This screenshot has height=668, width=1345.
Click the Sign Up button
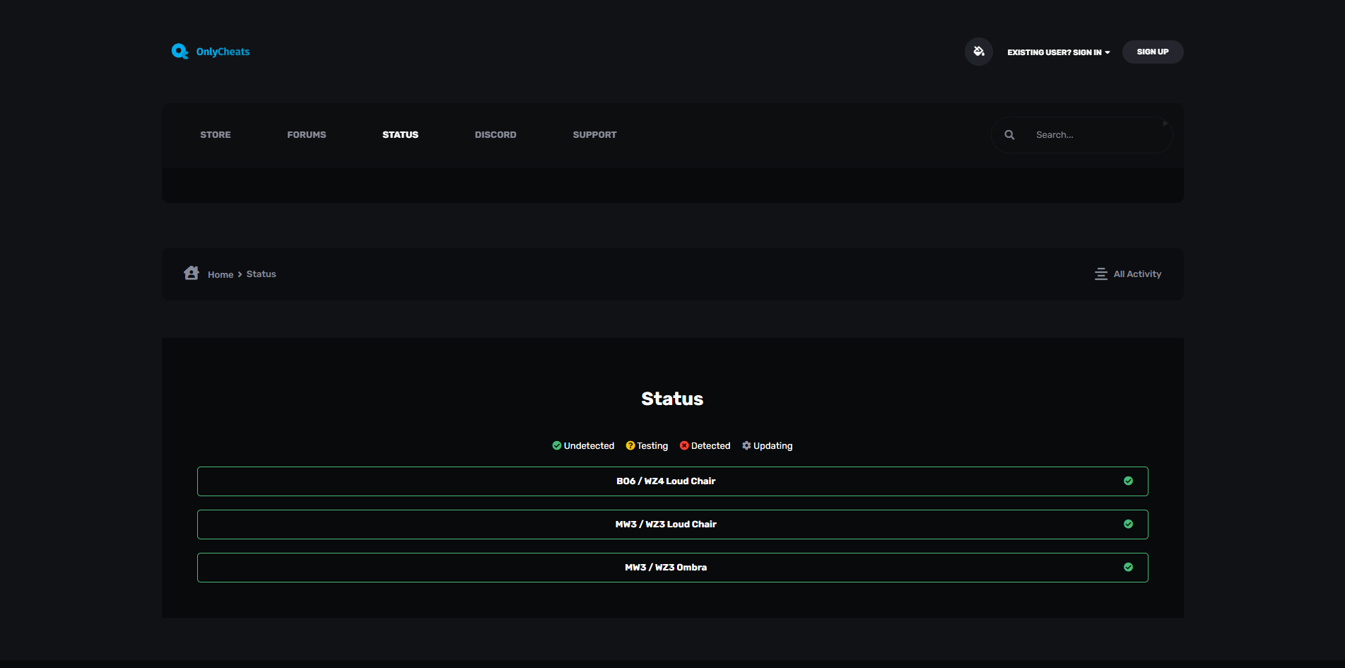1153,52
